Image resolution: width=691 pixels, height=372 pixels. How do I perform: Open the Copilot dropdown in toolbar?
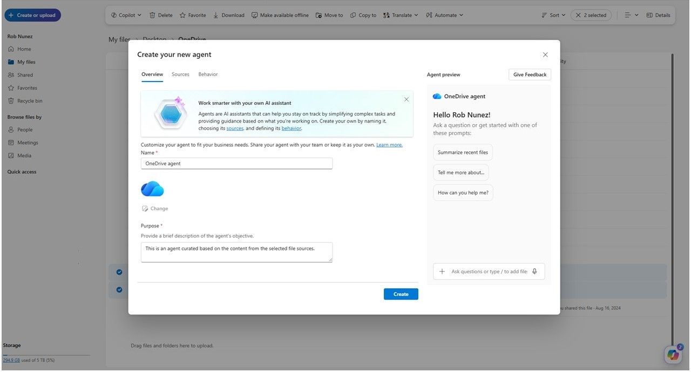pos(126,15)
